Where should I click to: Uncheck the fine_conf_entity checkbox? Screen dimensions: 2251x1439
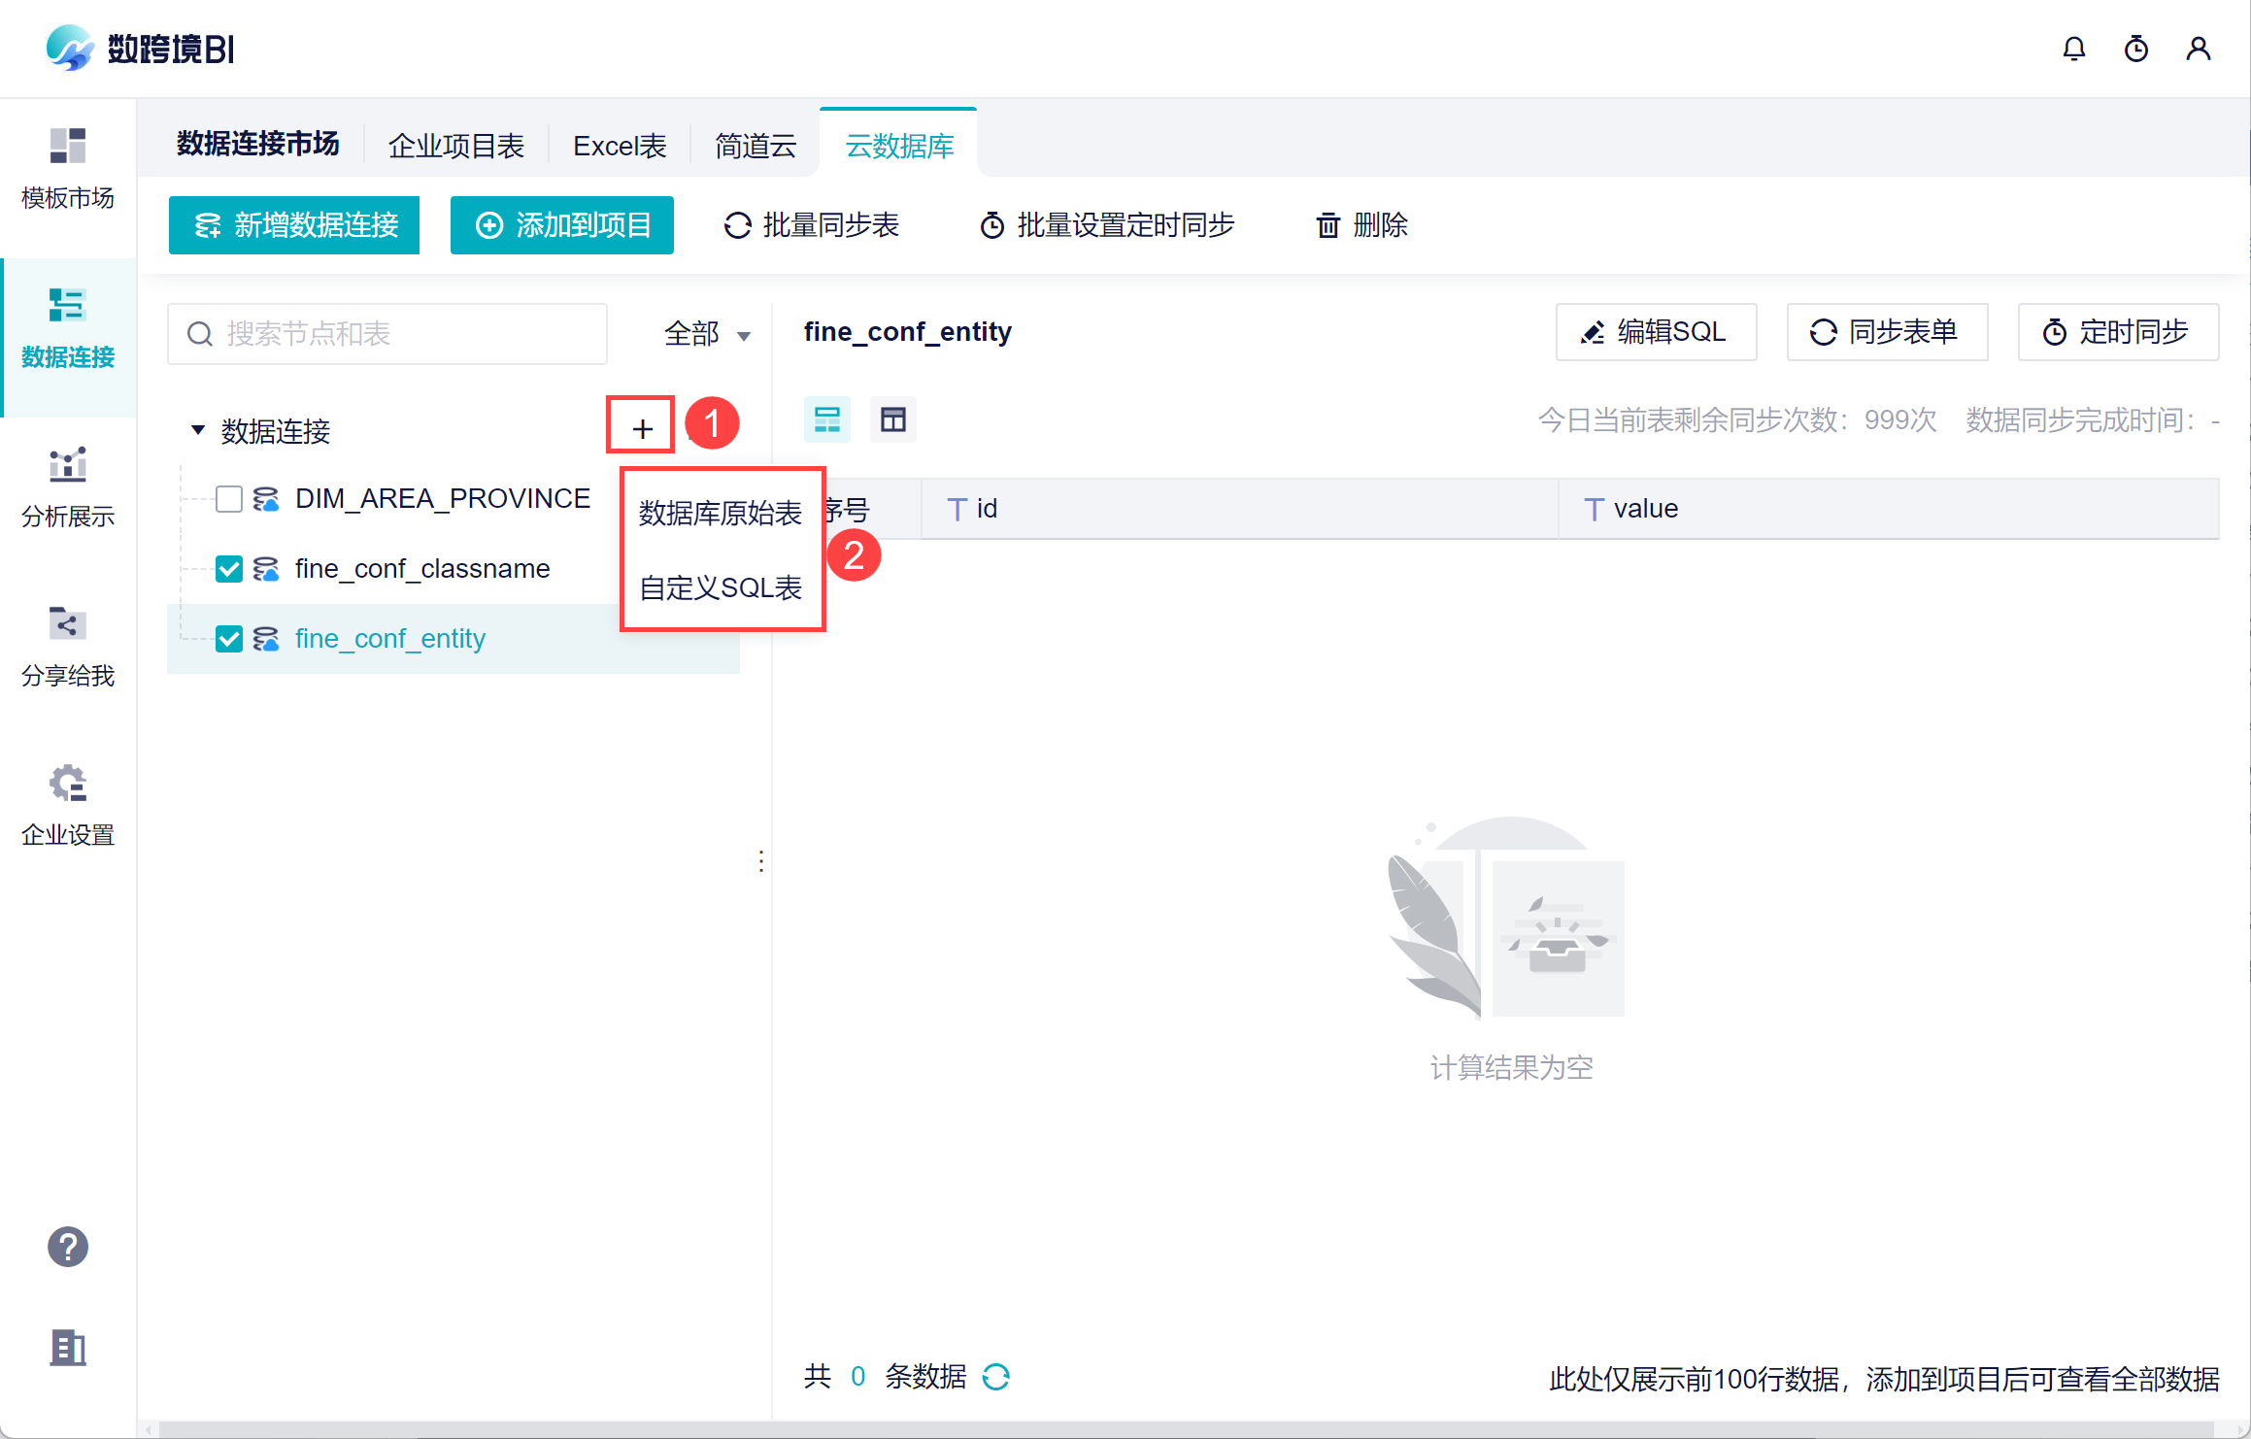229,639
